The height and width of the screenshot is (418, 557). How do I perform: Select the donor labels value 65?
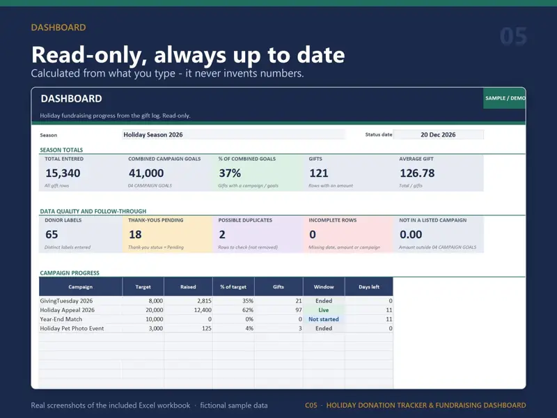[x=52, y=235]
